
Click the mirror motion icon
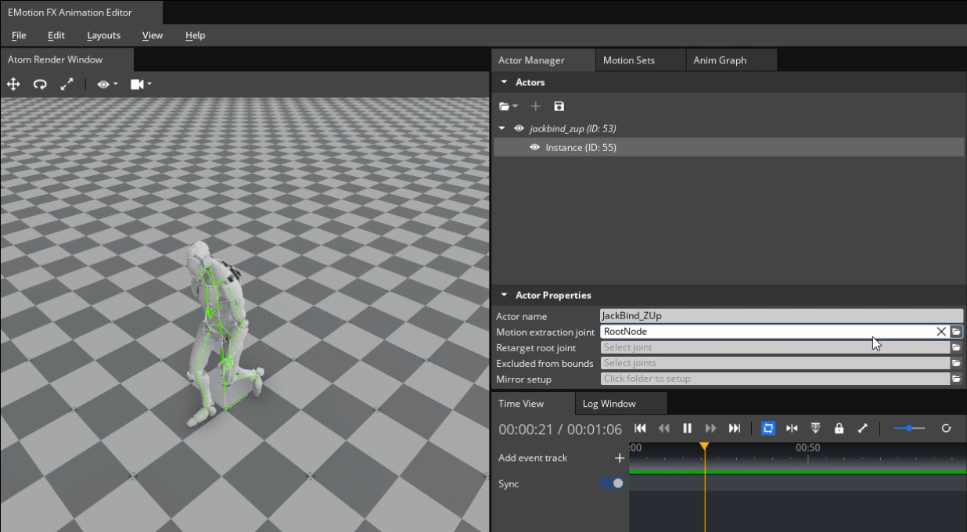point(792,428)
